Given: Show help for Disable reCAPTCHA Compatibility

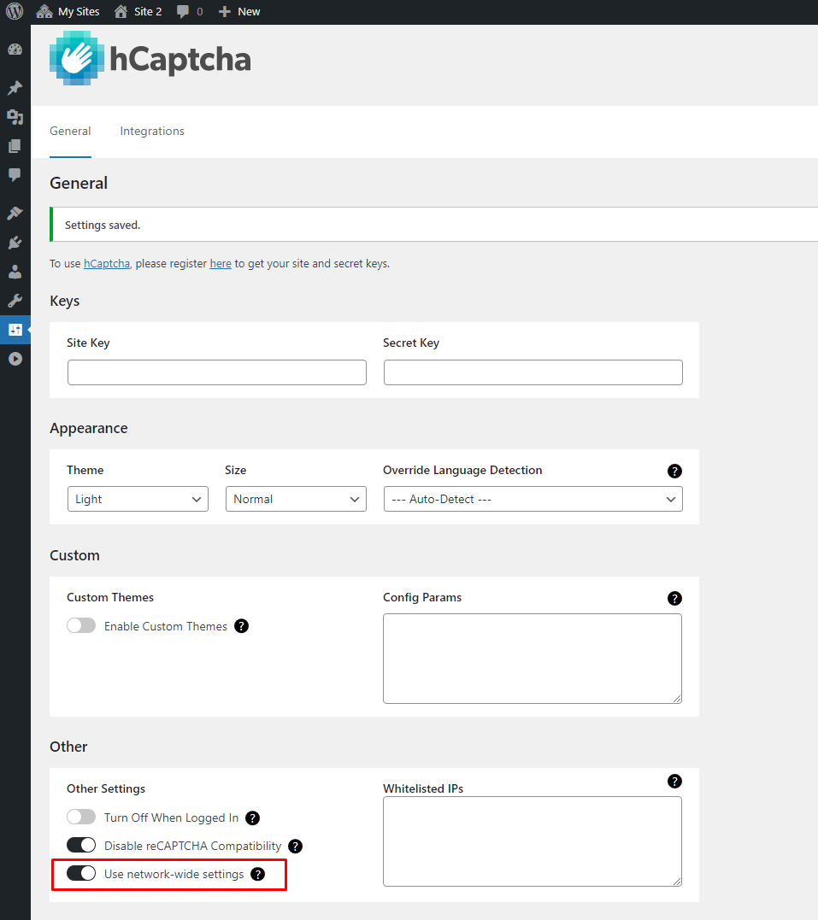Looking at the screenshot, I should tap(296, 846).
